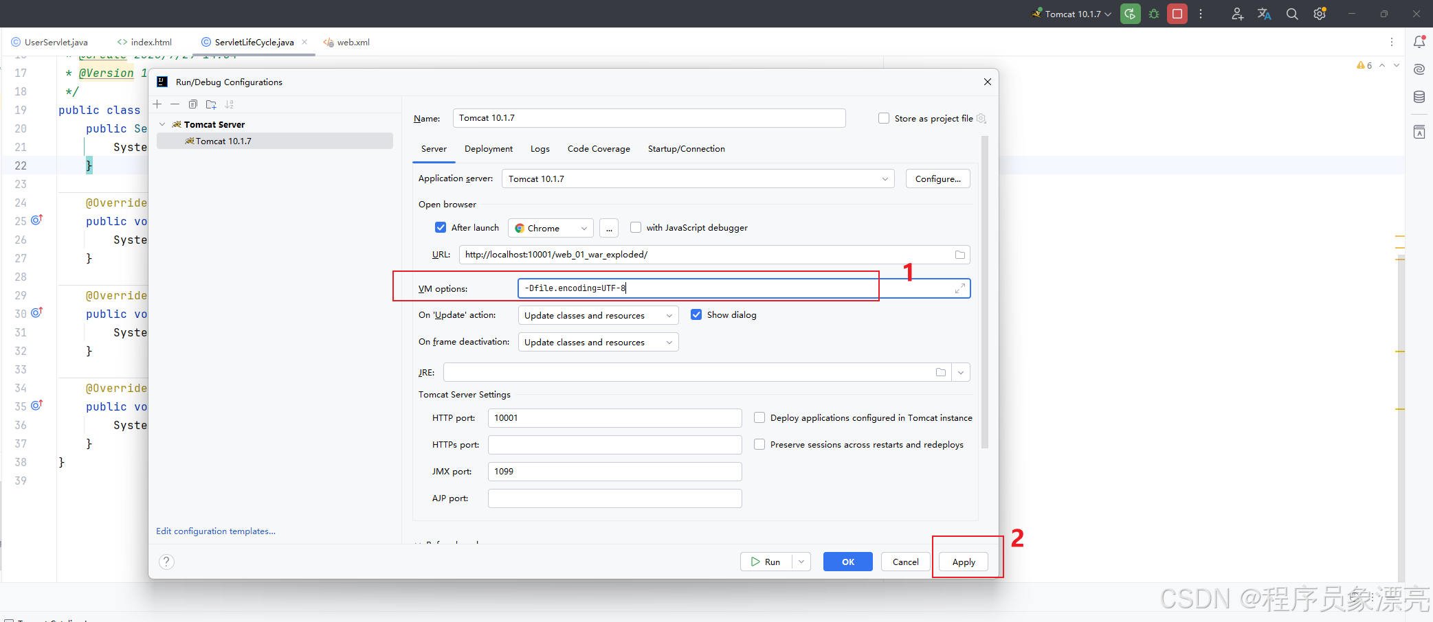Click the Name input field

coord(649,118)
